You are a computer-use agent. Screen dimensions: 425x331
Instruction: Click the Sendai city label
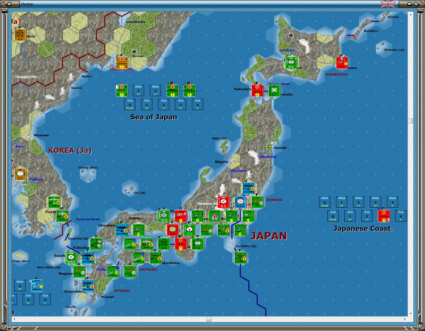pos(280,148)
